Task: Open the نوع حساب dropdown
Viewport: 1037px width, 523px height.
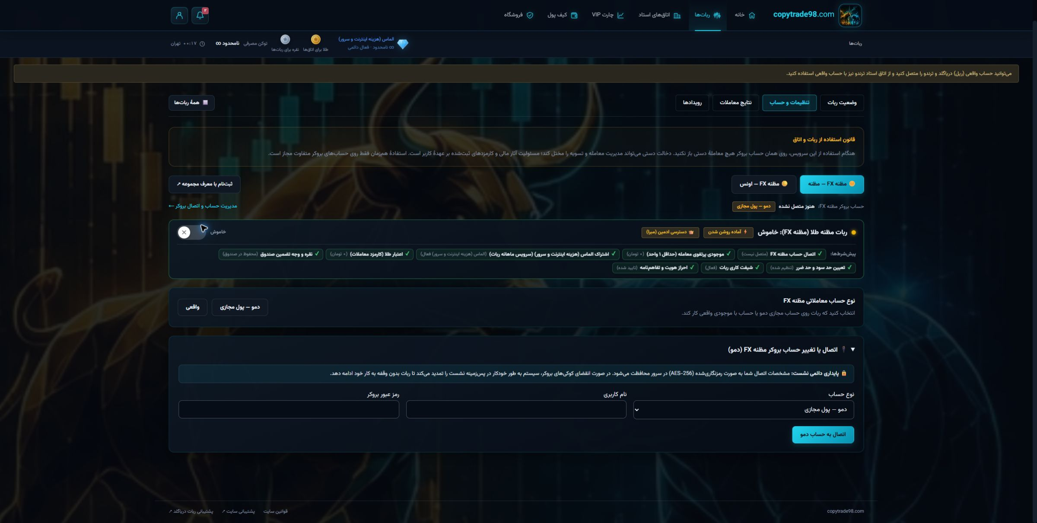Action: 743,410
